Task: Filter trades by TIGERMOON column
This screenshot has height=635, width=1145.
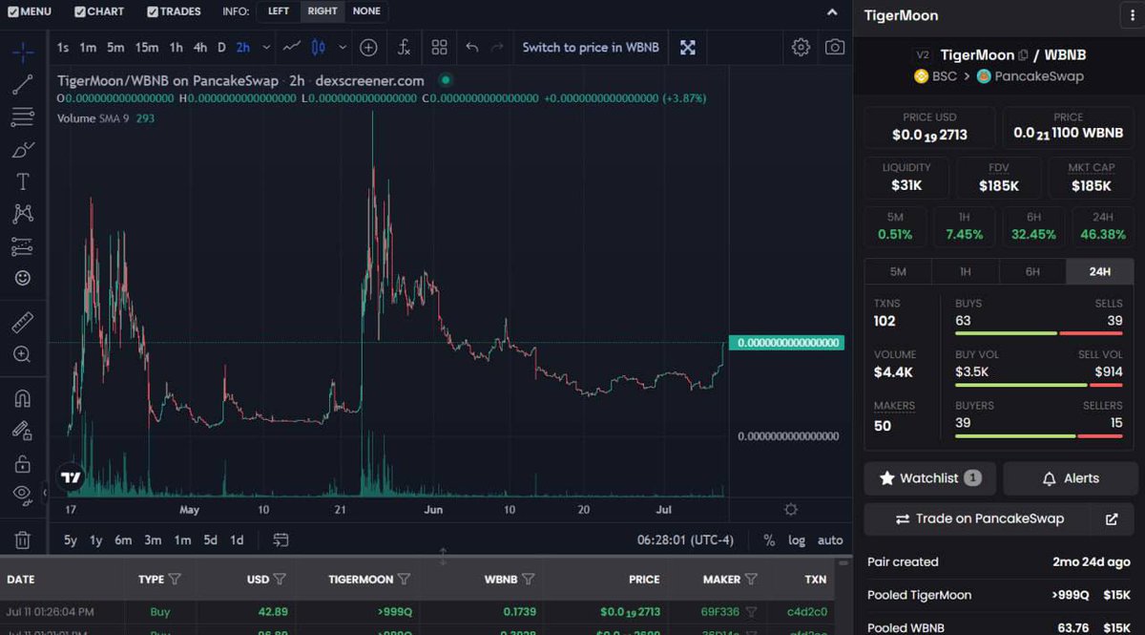Action: coord(404,579)
